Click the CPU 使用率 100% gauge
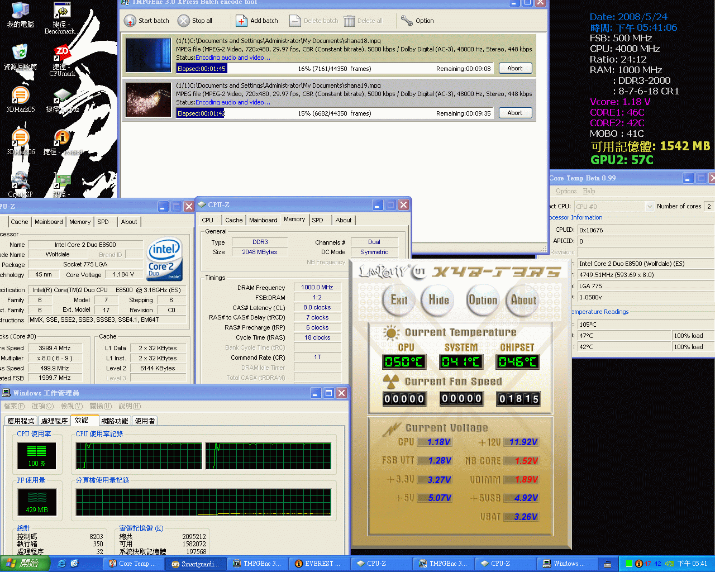This screenshot has height=572, width=715. (37, 456)
